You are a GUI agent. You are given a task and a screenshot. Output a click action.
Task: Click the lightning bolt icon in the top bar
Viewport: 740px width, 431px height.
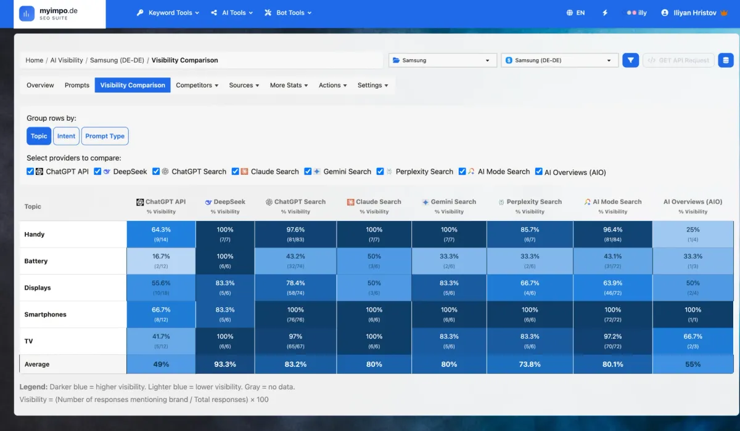click(x=606, y=12)
